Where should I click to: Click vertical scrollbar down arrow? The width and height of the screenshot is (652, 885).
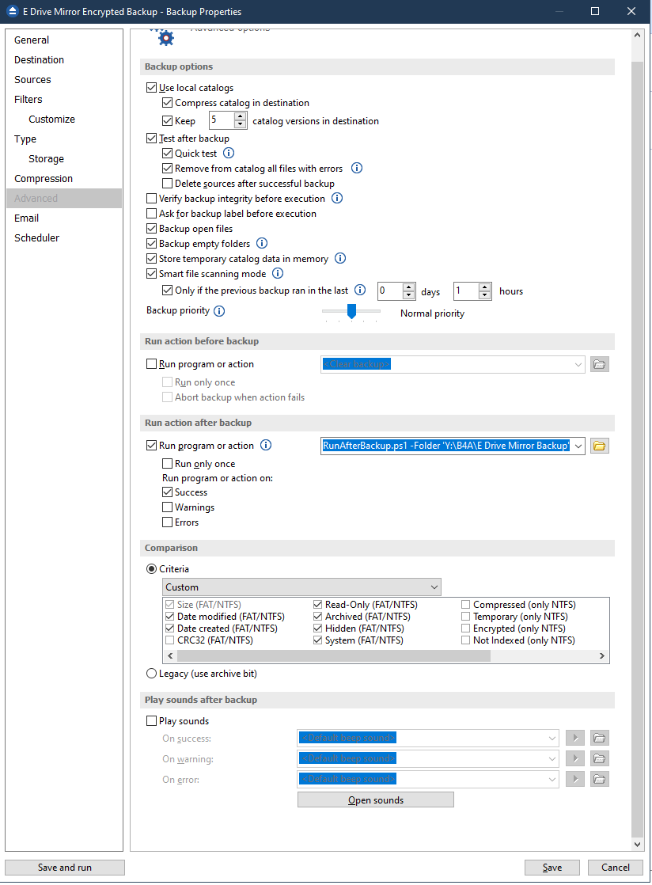(637, 845)
